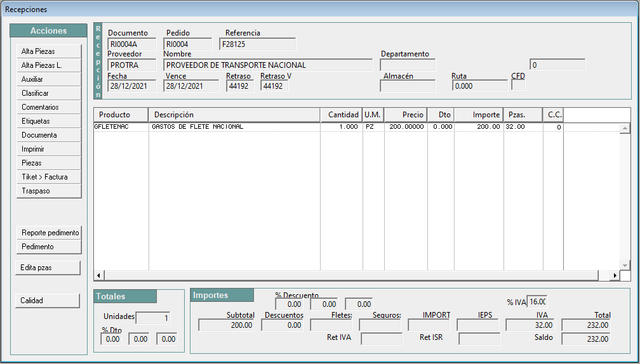Click the empty Fletes field
Screen dimensions: 640x364
(x=331, y=325)
